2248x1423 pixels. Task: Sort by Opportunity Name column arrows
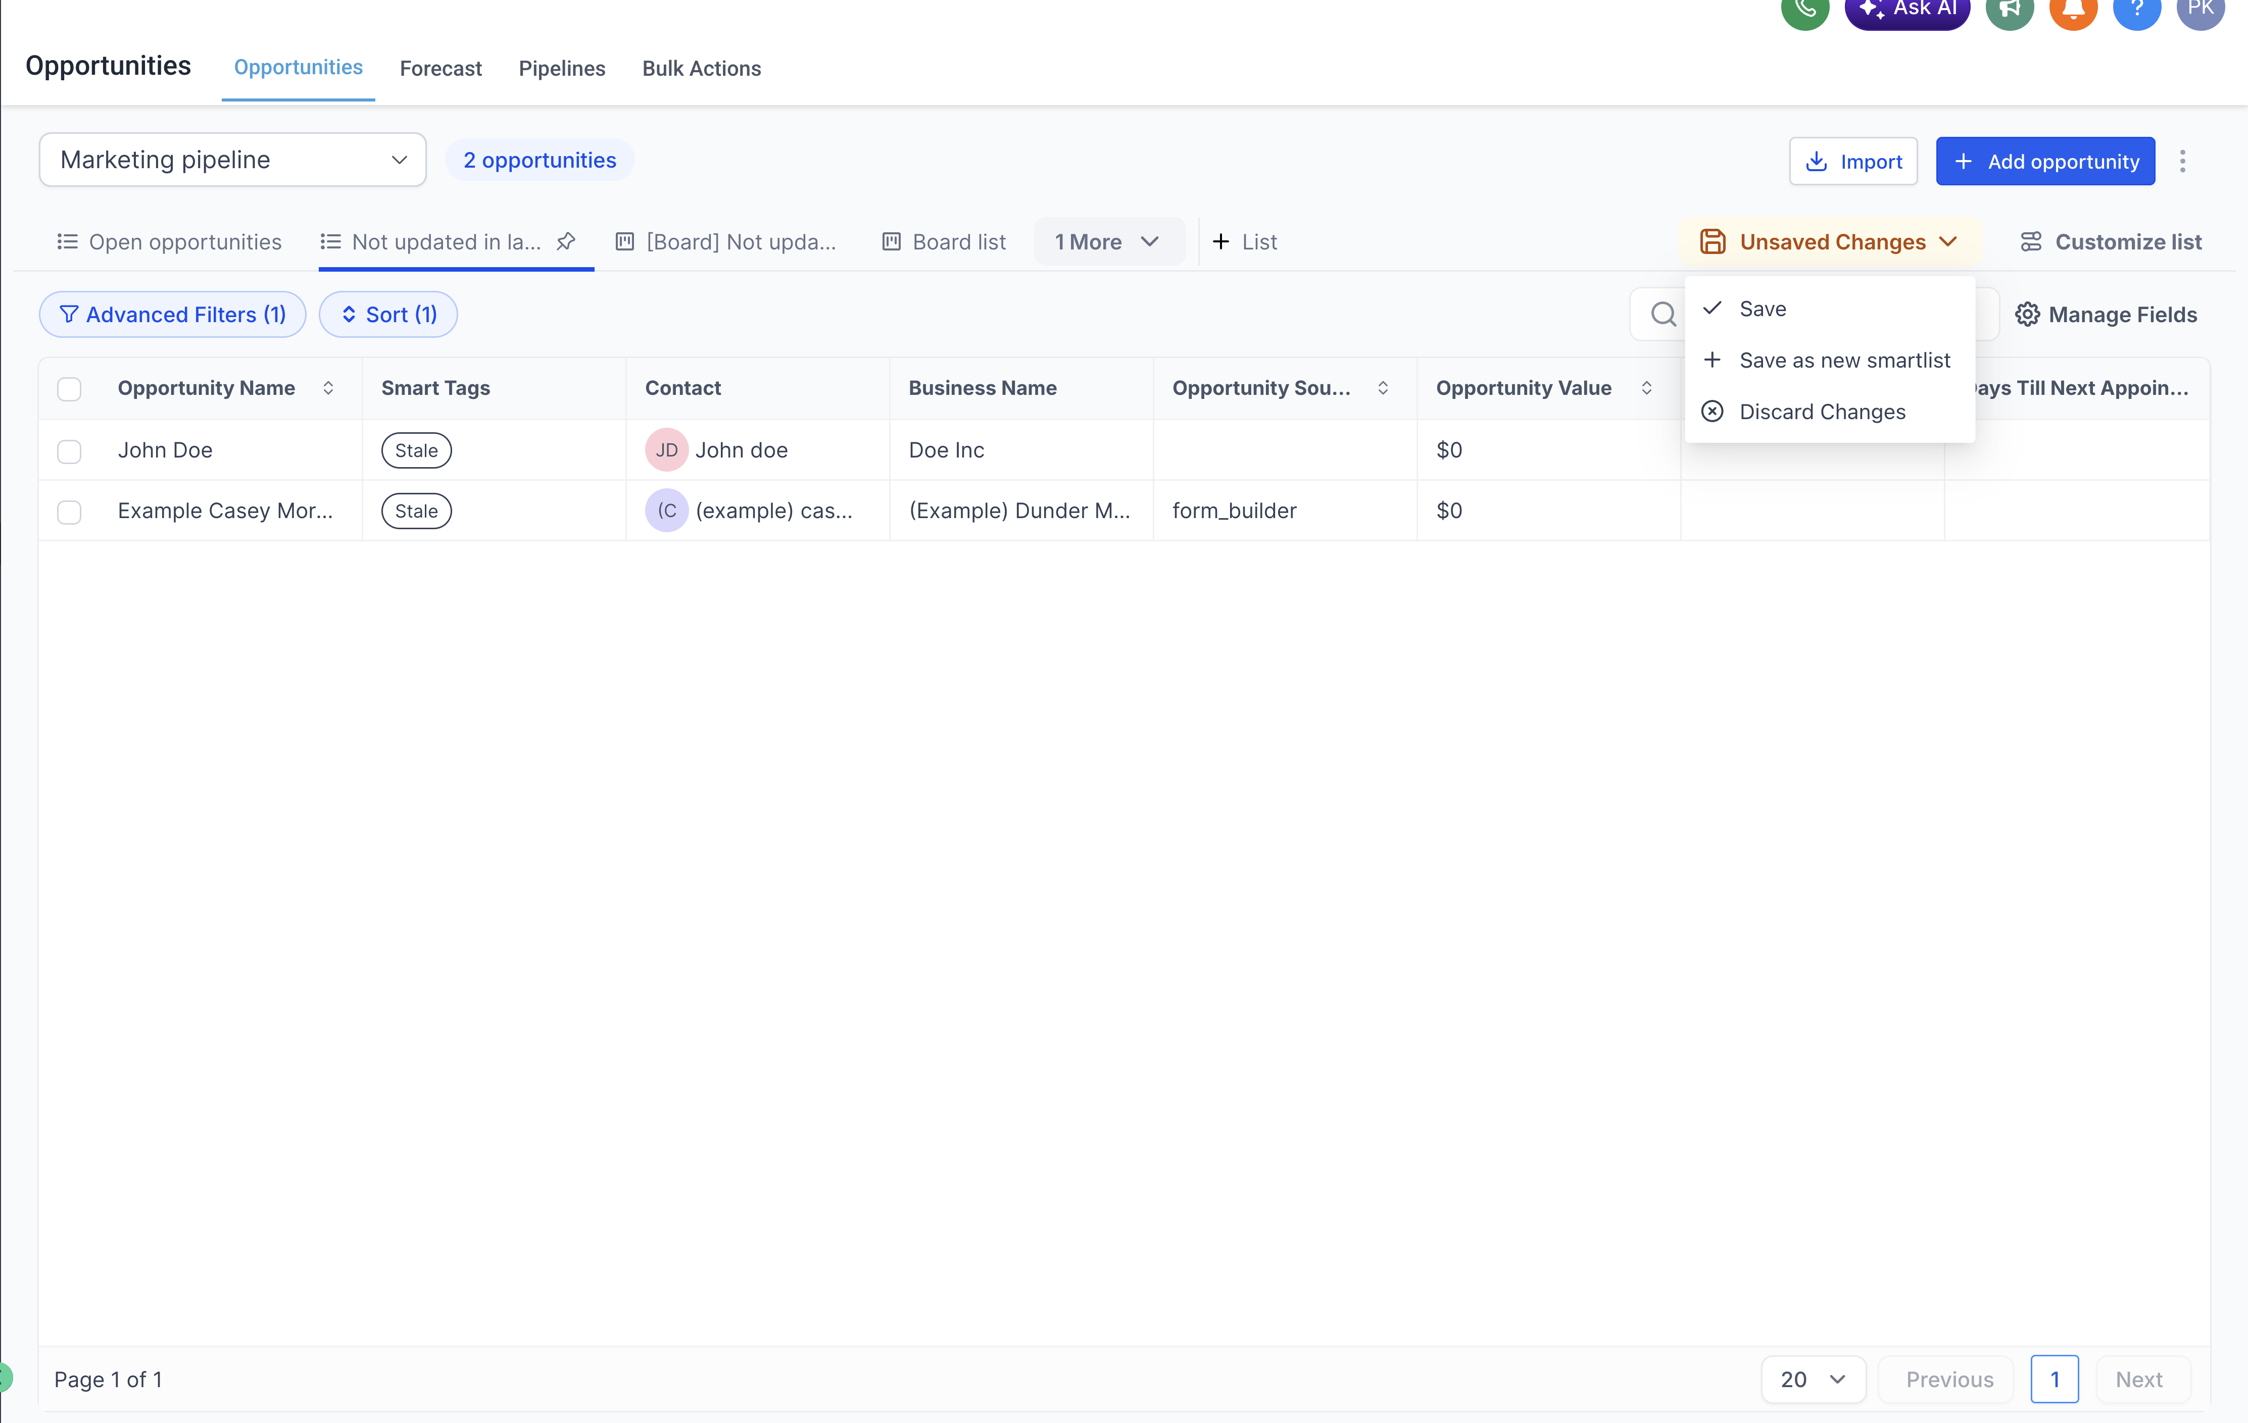[x=328, y=388]
